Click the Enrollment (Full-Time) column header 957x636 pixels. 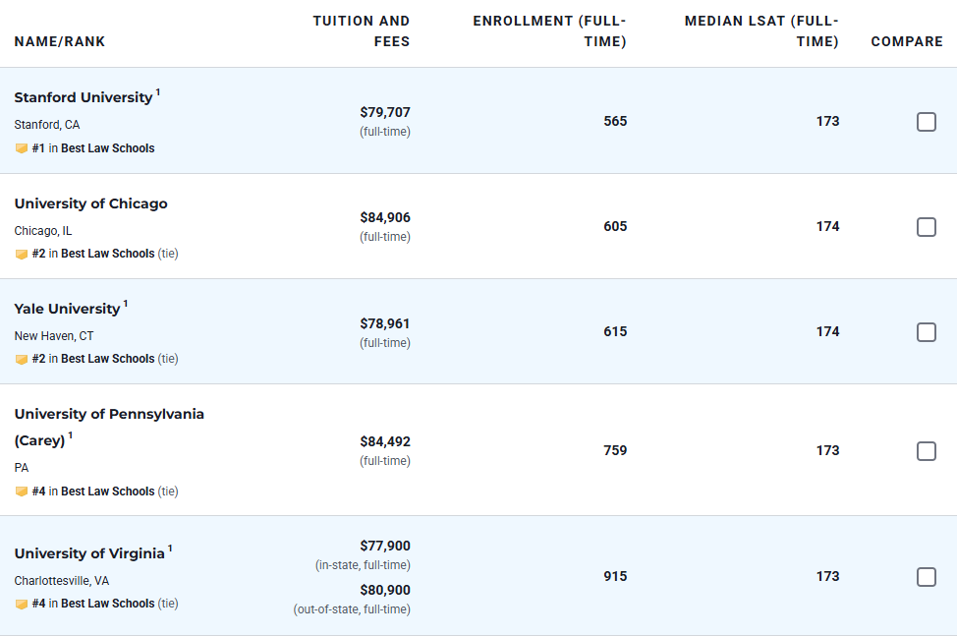coord(549,31)
